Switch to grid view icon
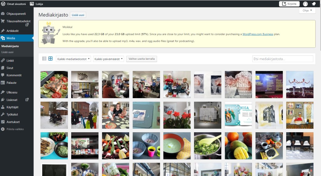 point(50,58)
